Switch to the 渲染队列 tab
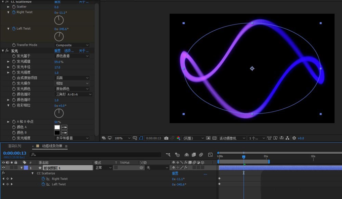342x199 pixels. click(x=14, y=146)
